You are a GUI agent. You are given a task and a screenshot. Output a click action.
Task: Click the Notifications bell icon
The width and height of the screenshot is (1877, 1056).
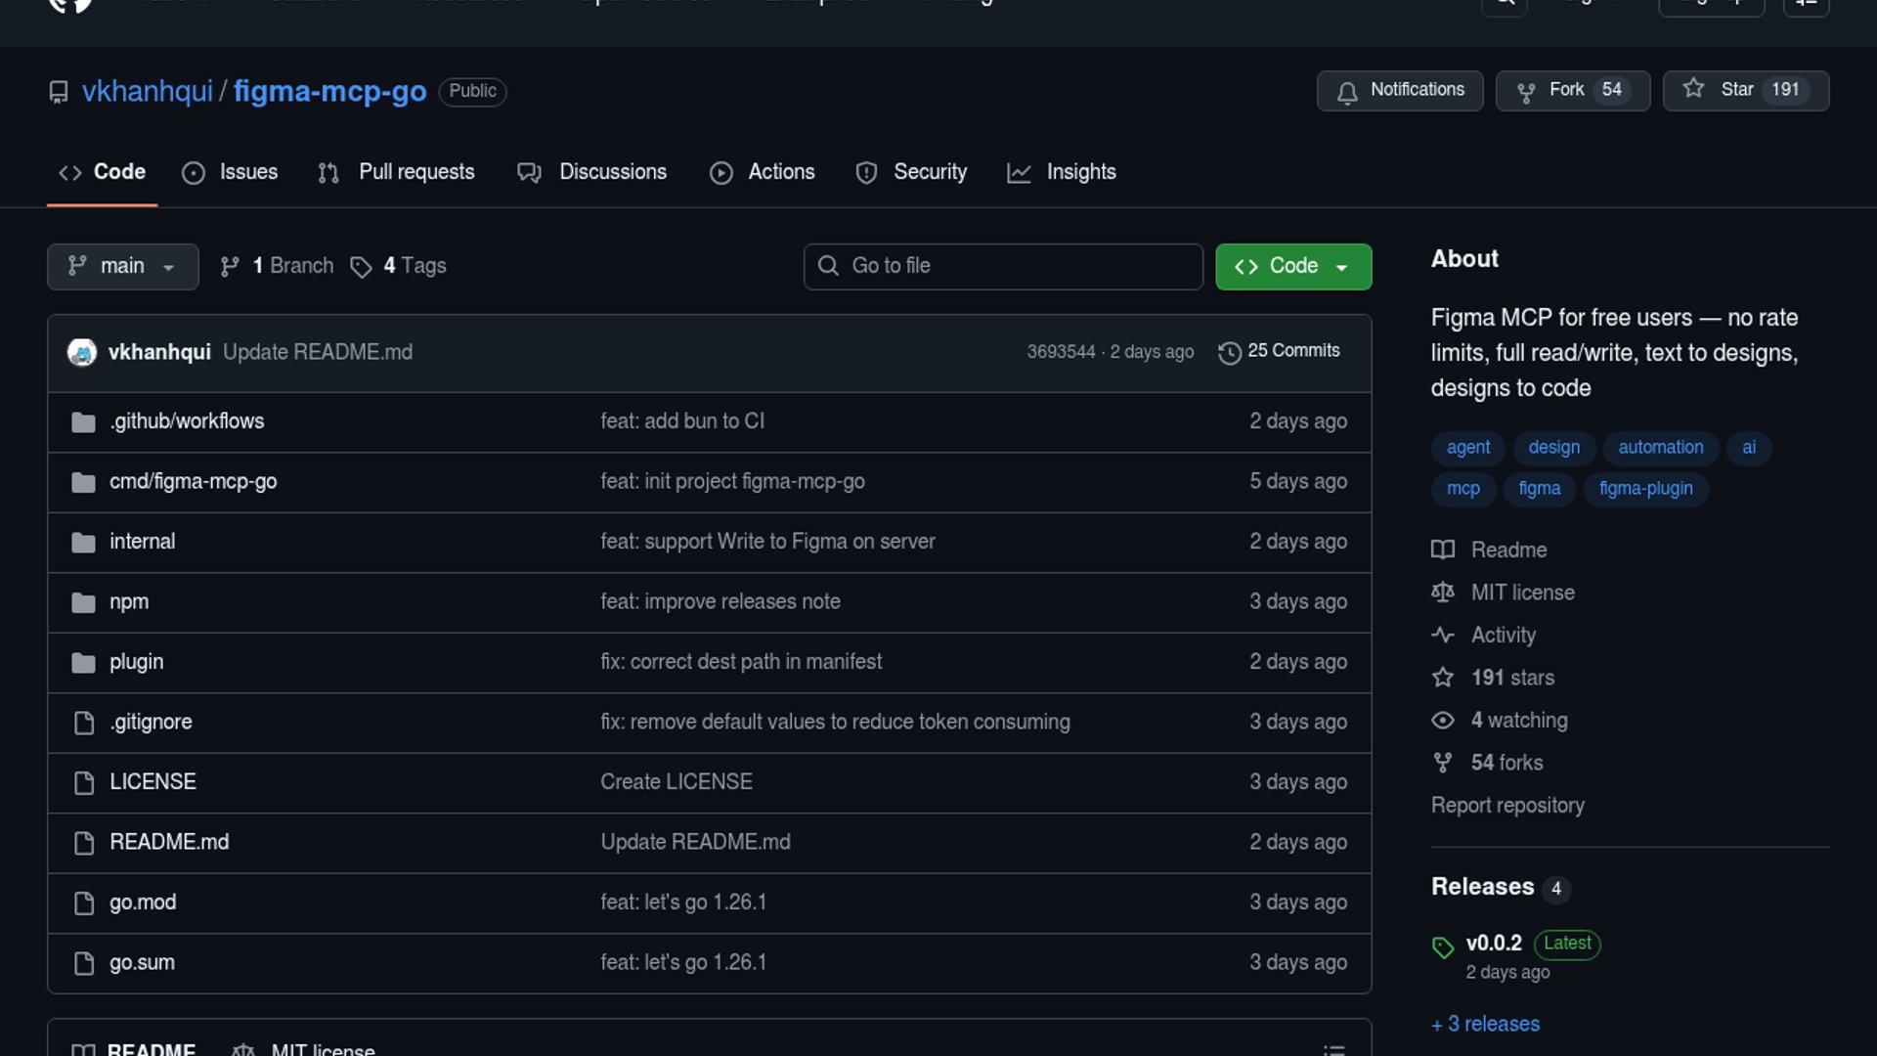click(x=1347, y=92)
